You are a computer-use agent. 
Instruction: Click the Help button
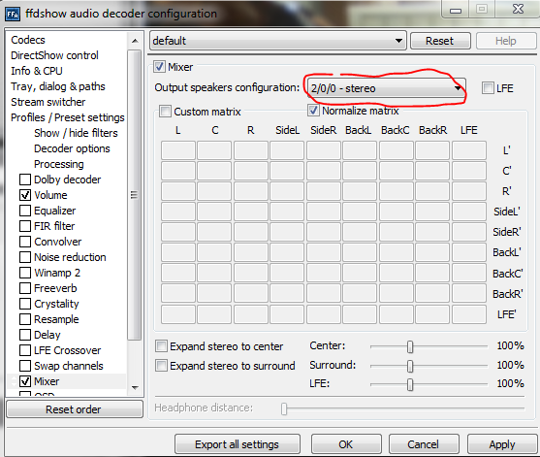click(506, 41)
